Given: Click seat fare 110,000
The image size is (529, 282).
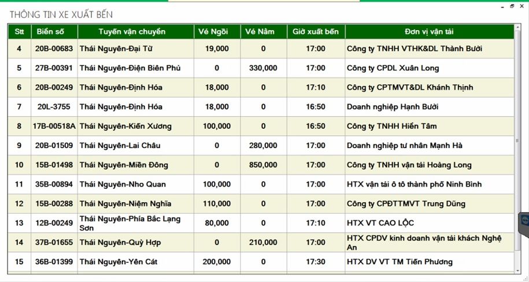Looking at the screenshot, I should pyautogui.click(x=217, y=204).
